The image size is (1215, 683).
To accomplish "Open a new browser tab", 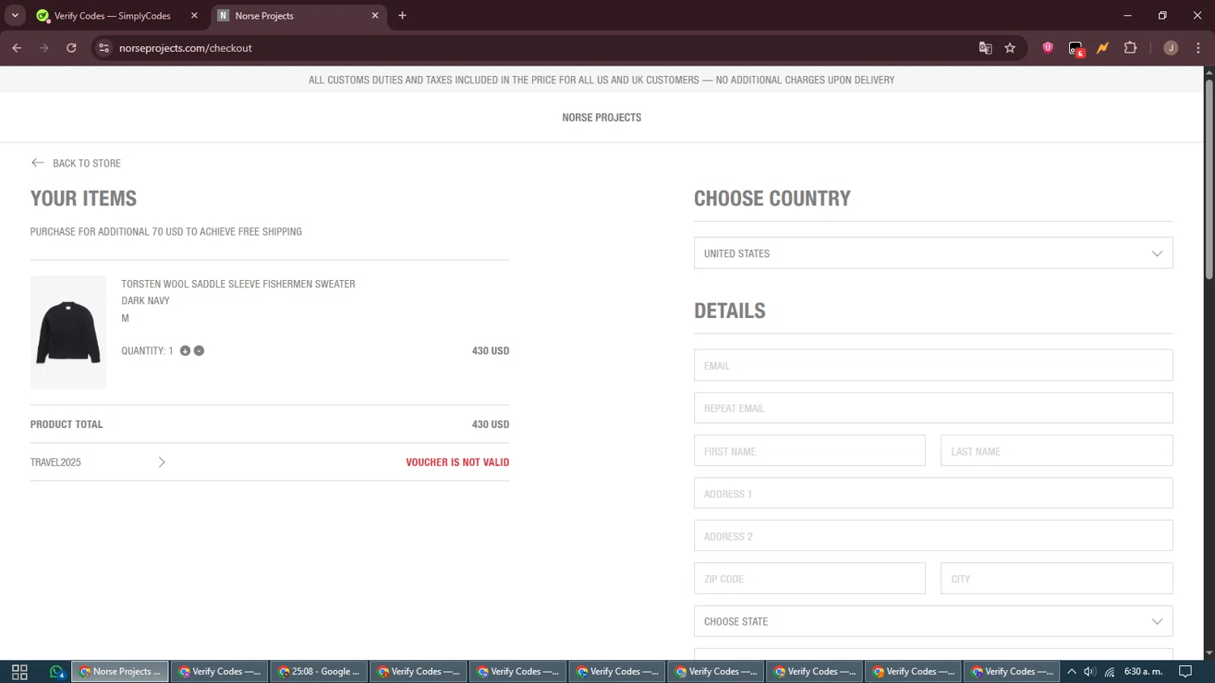I will [403, 15].
